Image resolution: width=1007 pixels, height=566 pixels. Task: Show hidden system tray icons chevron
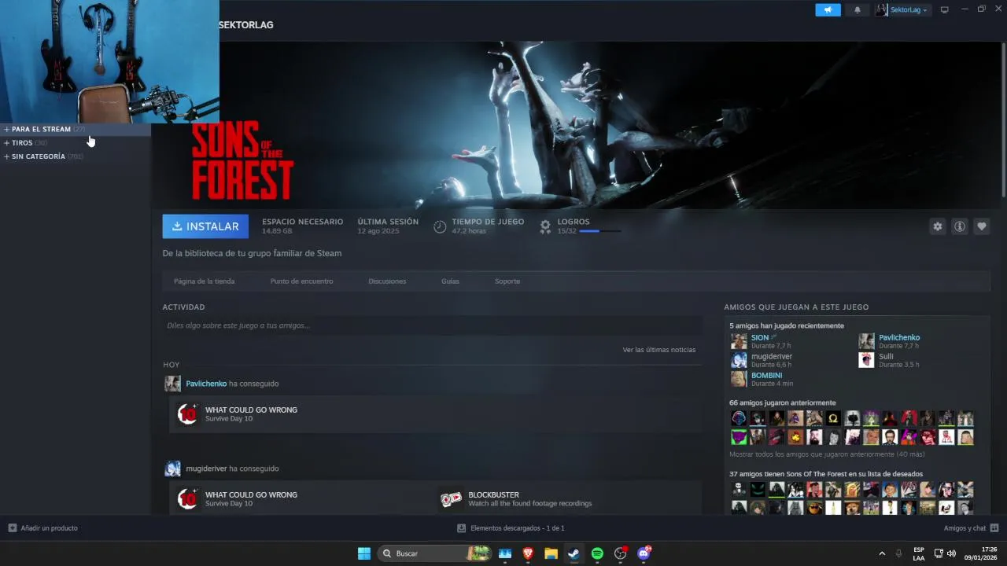point(881,553)
